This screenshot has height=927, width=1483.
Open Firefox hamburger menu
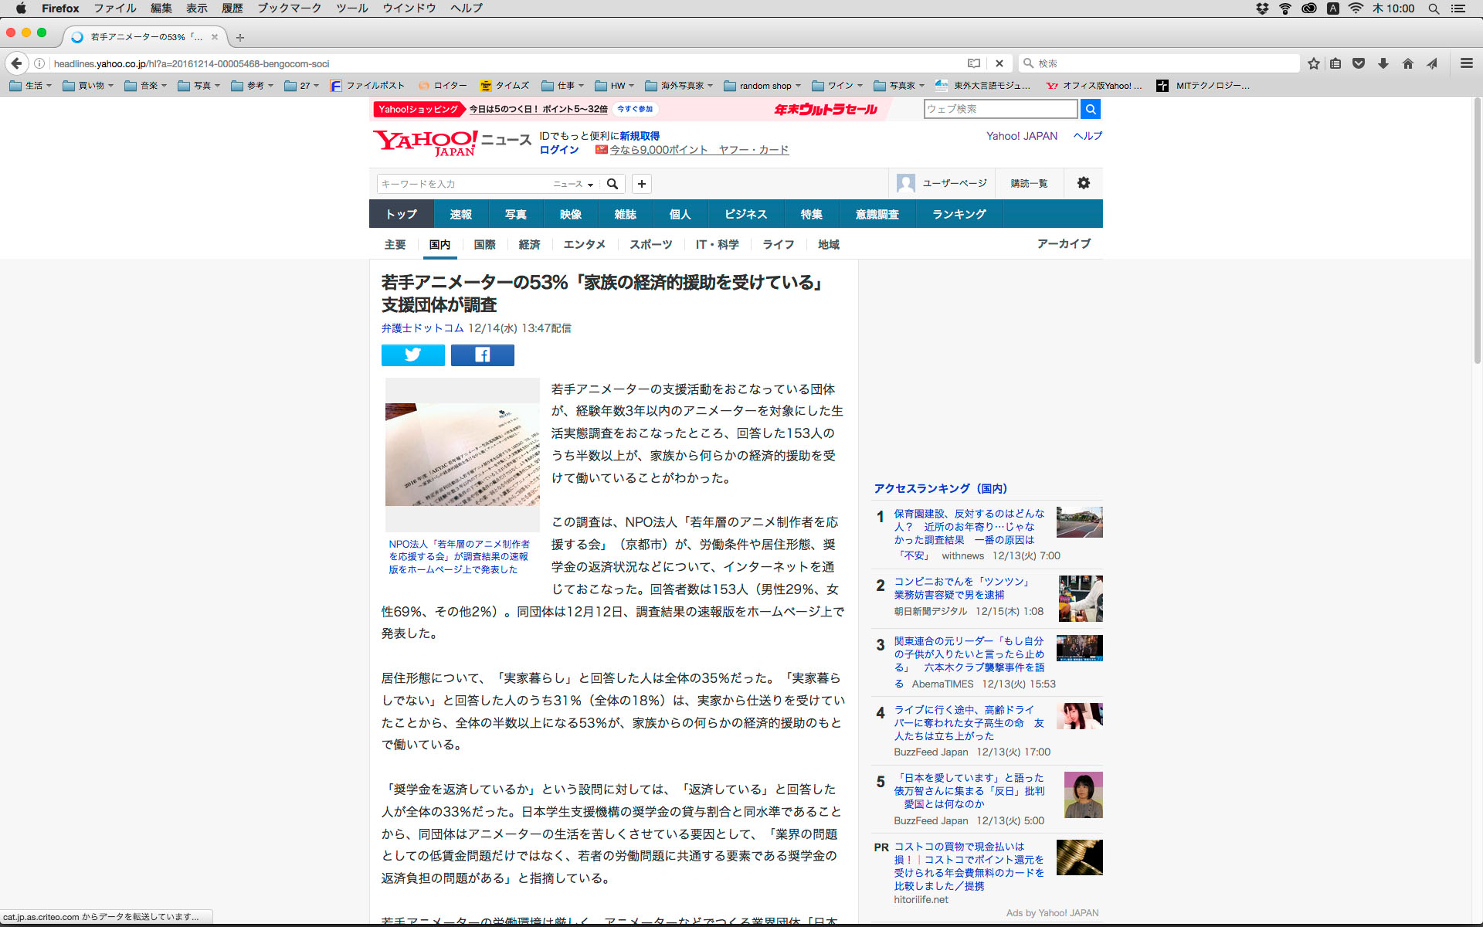point(1466,63)
